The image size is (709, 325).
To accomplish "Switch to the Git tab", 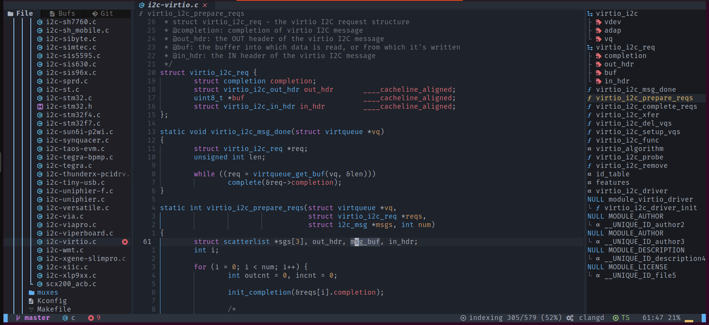I will pyautogui.click(x=103, y=13).
